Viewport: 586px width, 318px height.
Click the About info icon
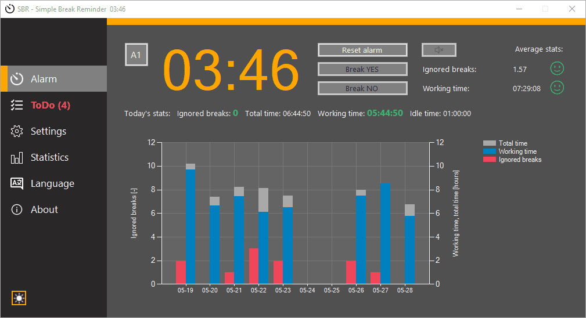17,209
